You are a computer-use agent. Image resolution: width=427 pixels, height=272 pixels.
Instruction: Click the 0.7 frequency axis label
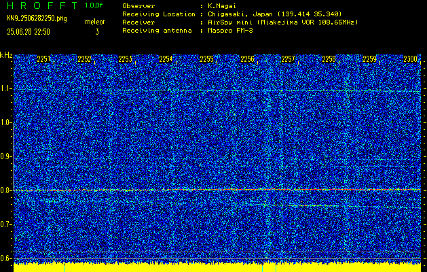pos(5,224)
